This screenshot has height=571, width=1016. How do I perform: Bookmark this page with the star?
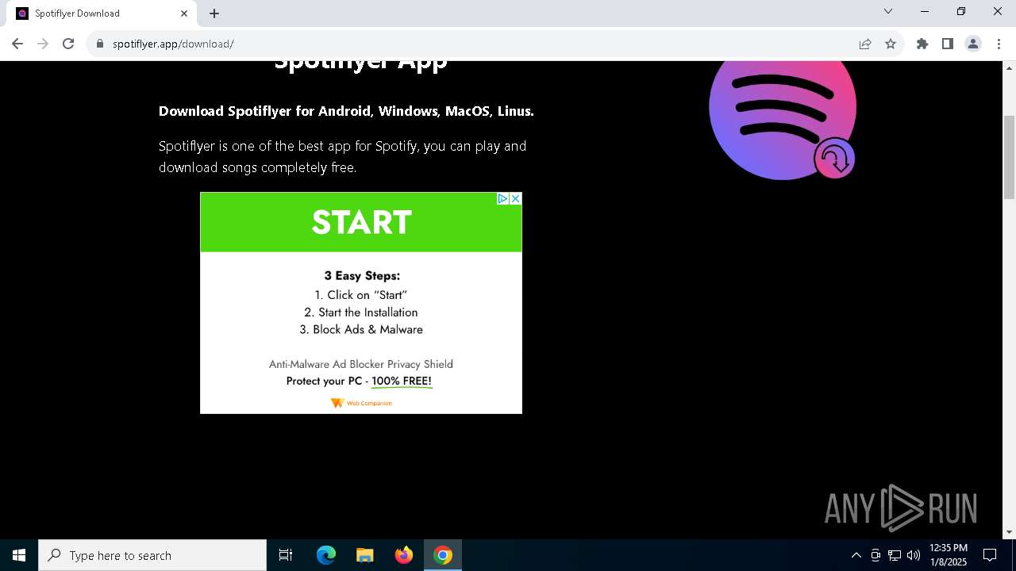(891, 44)
